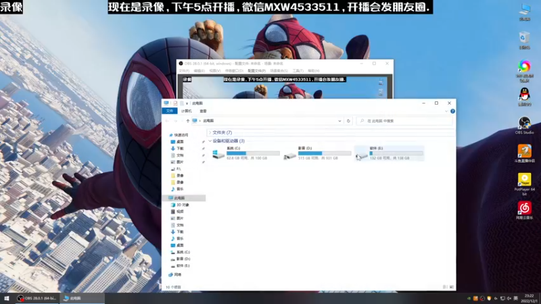541x304 pixels.
Task: Click the Windows Start button
Action: [7, 299]
